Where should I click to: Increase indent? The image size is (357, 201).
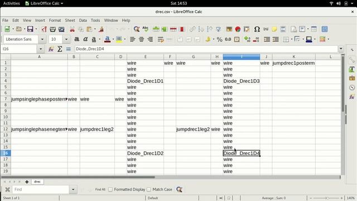(267, 39)
